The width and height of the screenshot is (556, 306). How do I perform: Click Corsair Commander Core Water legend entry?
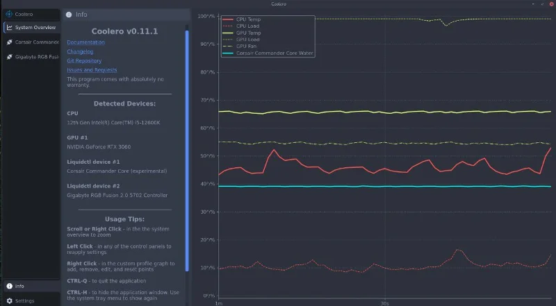pyautogui.click(x=268, y=53)
